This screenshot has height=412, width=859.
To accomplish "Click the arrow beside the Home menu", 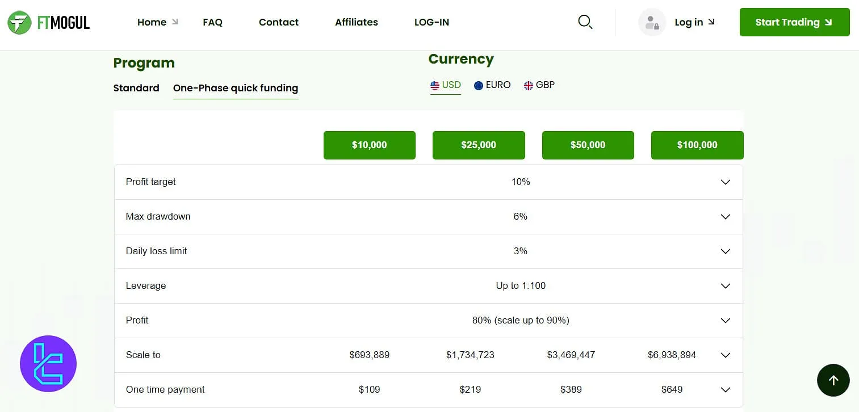I will point(174,22).
